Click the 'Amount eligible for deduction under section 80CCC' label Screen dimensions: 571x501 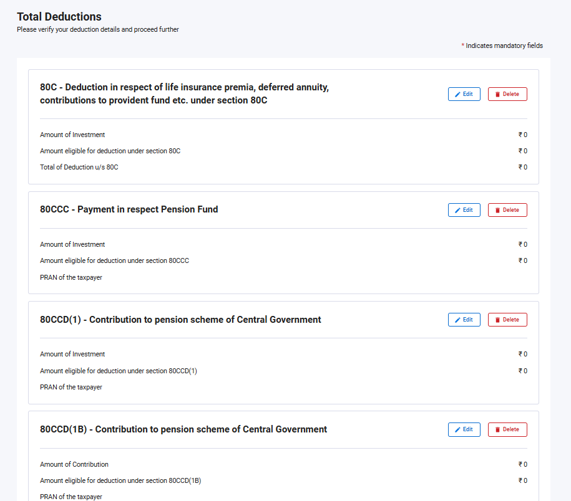click(114, 260)
